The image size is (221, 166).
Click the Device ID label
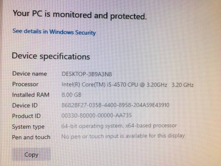pyautogui.click(x=25, y=106)
